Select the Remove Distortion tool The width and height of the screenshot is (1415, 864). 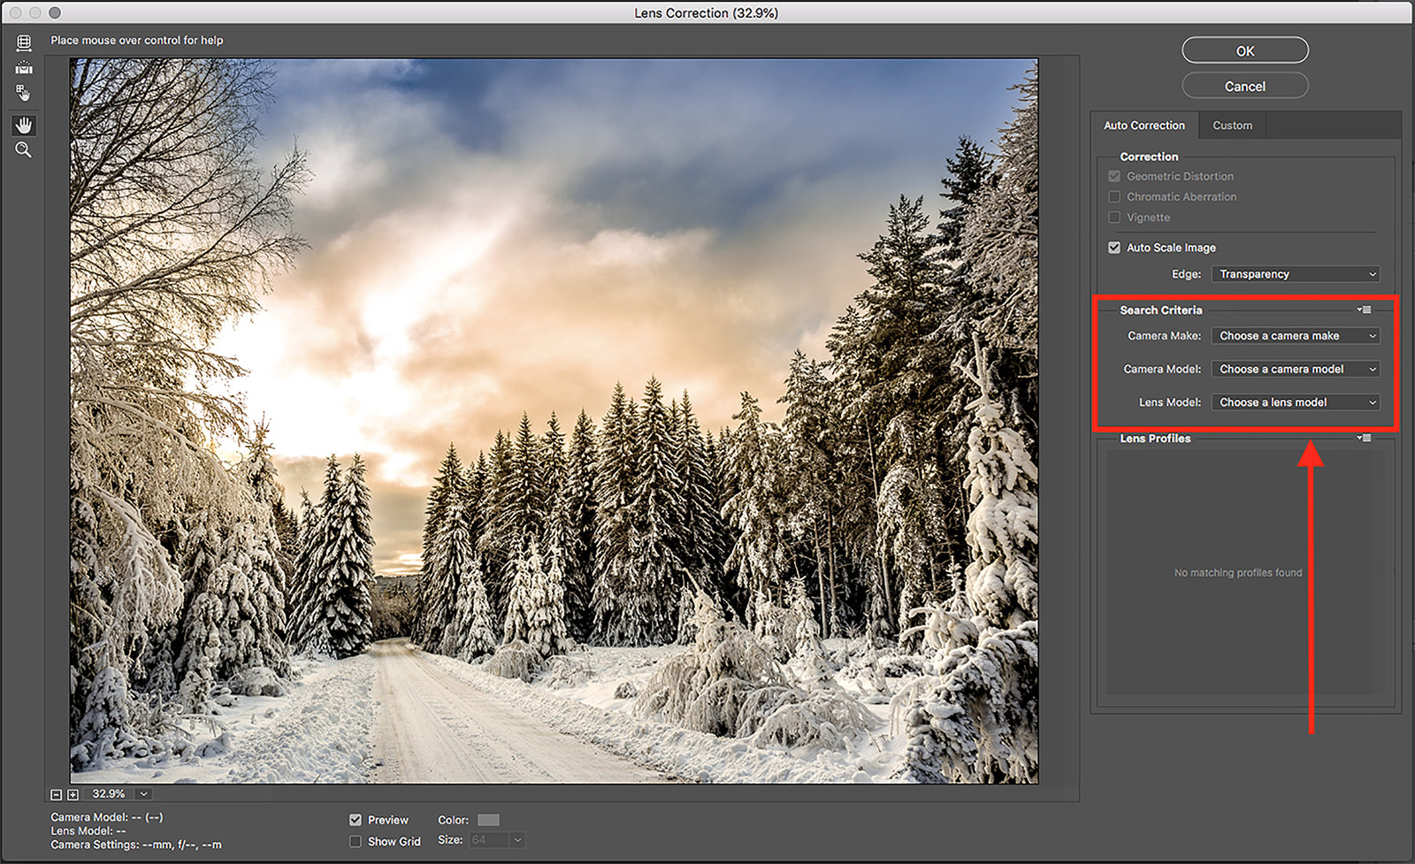[23, 42]
